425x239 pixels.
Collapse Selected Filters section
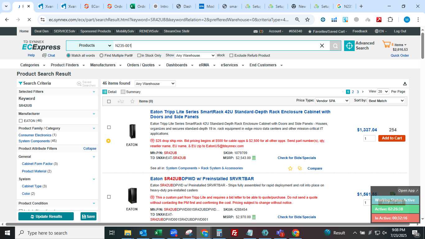tap(94, 91)
